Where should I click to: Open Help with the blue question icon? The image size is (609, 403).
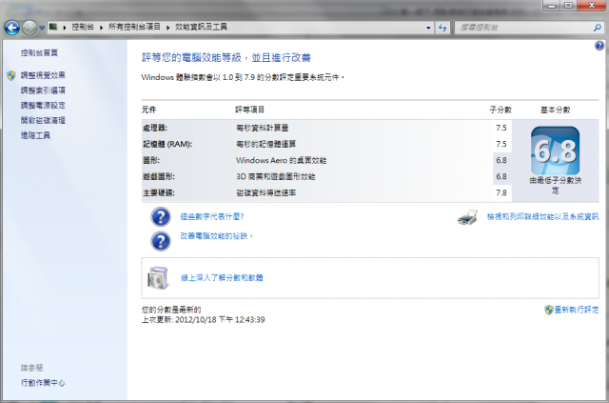pos(599,46)
